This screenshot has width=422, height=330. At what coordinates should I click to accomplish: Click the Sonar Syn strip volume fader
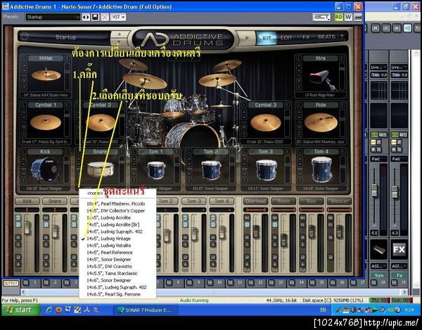pyautogui.click(x=374, y=190)
